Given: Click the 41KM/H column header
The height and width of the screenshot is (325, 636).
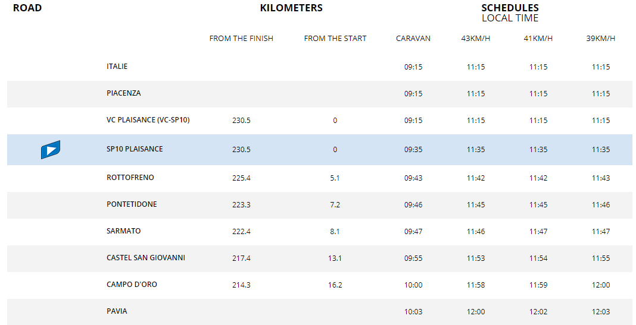Looking at the screenshot, I should [x=538, y=39].
